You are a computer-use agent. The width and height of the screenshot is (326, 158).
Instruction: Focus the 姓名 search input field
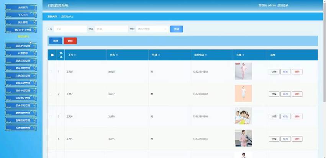[111, 29]
